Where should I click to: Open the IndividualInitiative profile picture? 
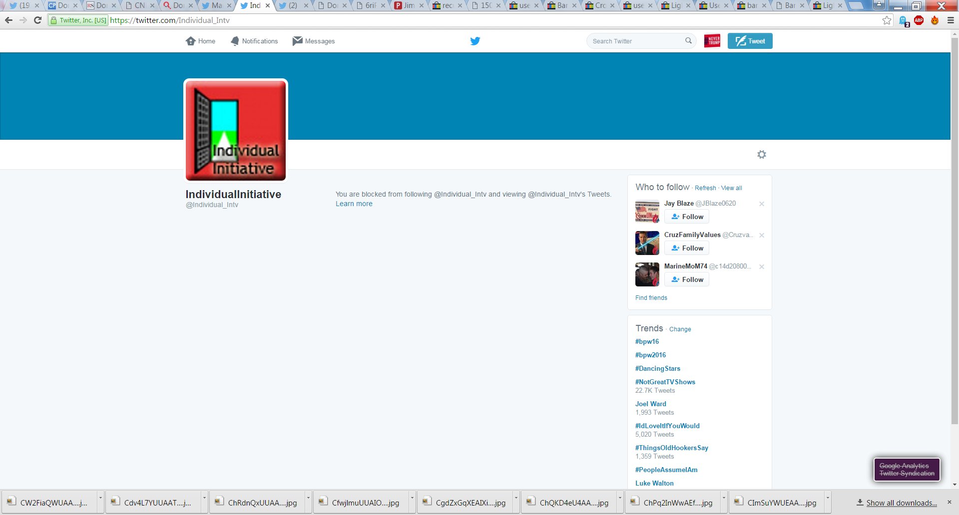tap(236, 131)
